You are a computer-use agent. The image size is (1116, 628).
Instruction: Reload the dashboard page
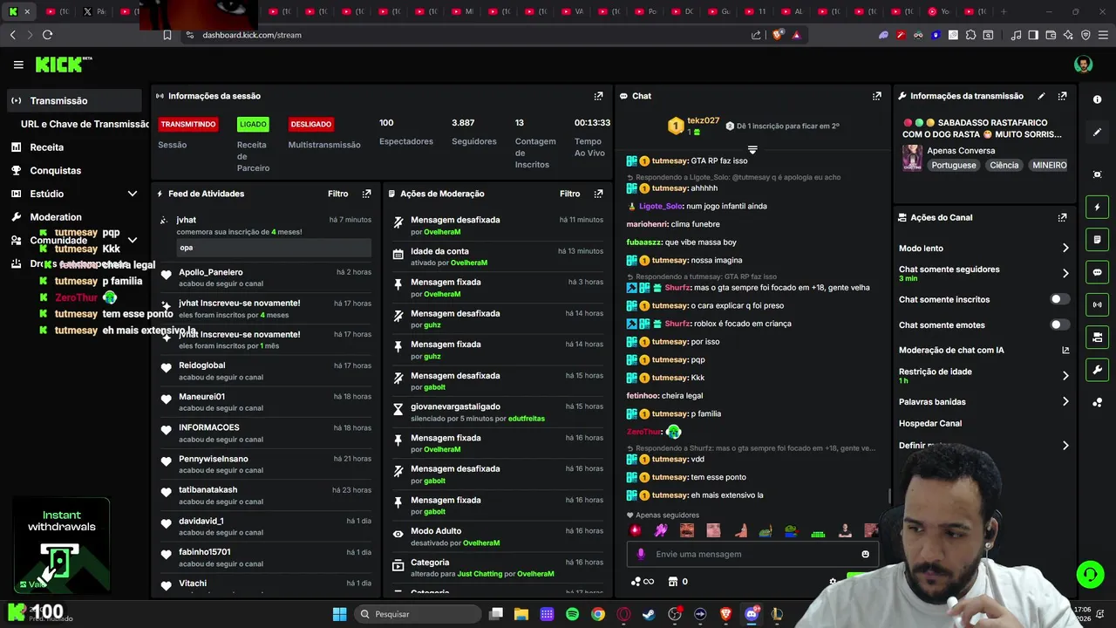click(47, 35)
